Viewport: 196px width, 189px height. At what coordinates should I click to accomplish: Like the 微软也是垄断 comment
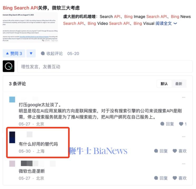(179, 178)
